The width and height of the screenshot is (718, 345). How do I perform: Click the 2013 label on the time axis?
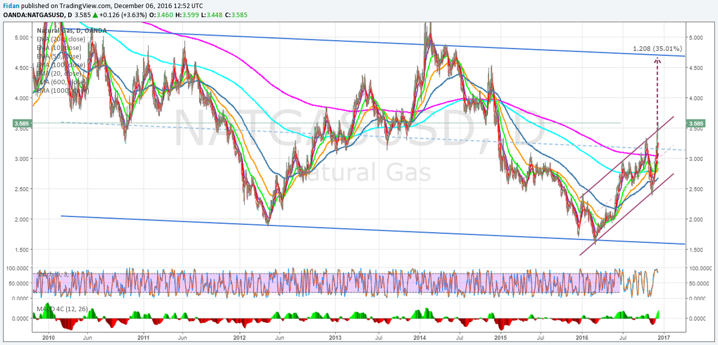[x=335, y=337]
